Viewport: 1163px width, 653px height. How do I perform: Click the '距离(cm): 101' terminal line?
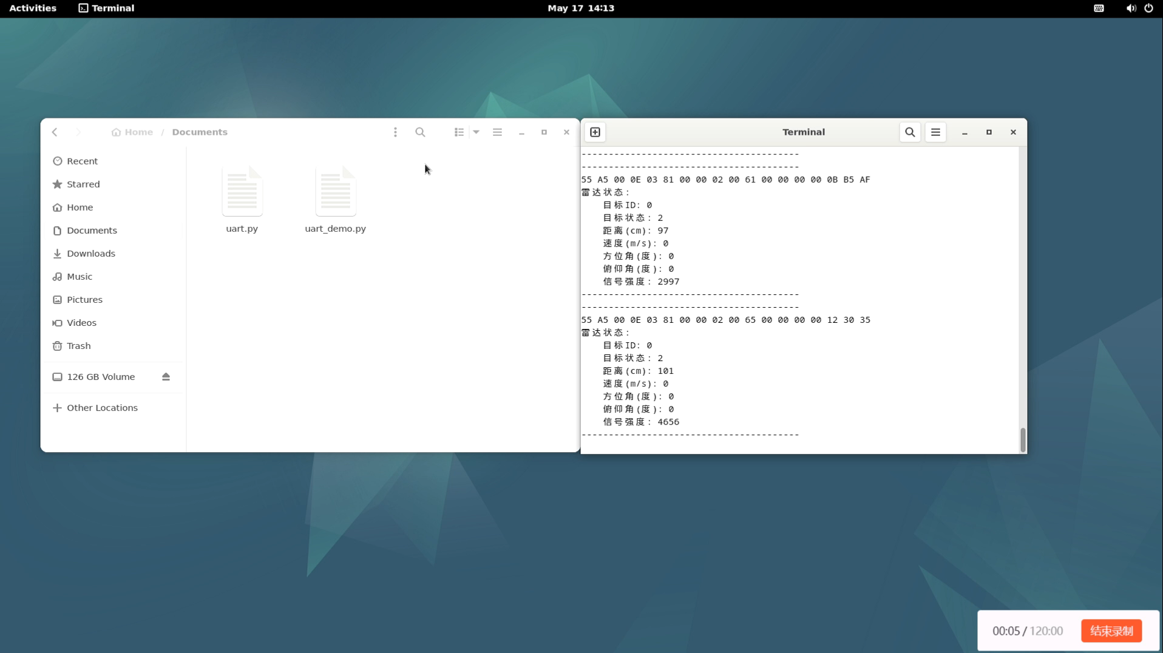click(638, 371)
